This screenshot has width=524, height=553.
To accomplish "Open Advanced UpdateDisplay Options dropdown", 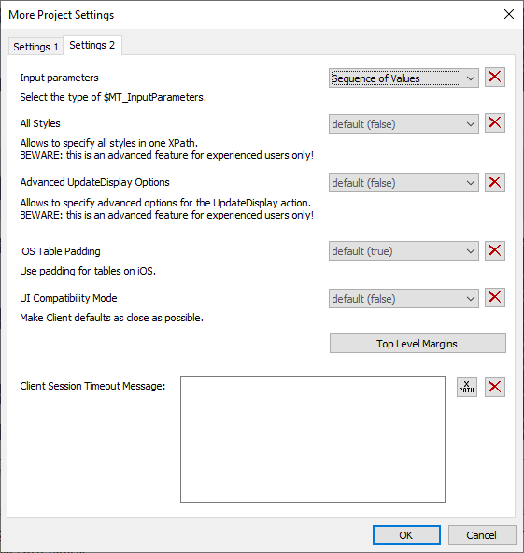I will pos(404,183).
